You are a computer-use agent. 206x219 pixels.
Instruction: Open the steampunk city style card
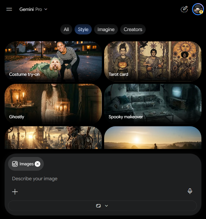[53, 137]
